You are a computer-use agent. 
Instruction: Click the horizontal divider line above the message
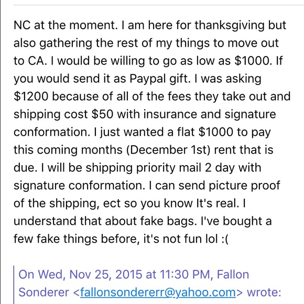(159, 5)
